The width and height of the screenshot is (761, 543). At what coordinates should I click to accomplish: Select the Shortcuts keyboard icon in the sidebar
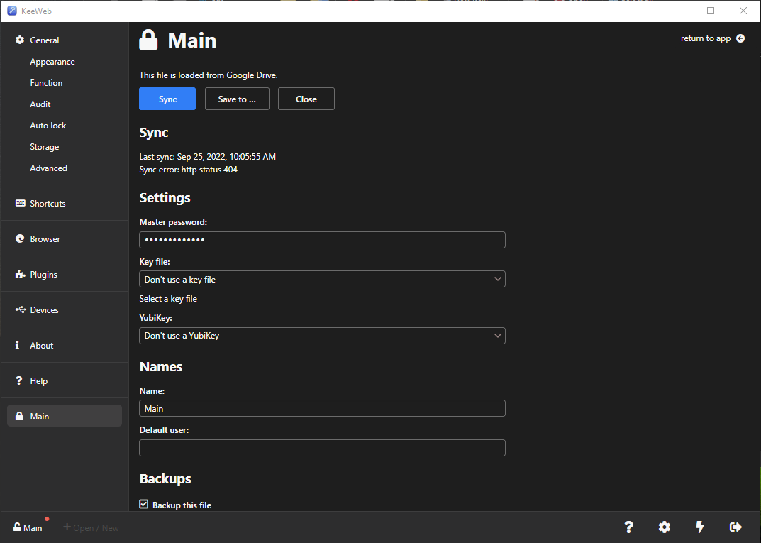[x=20, y=203]
